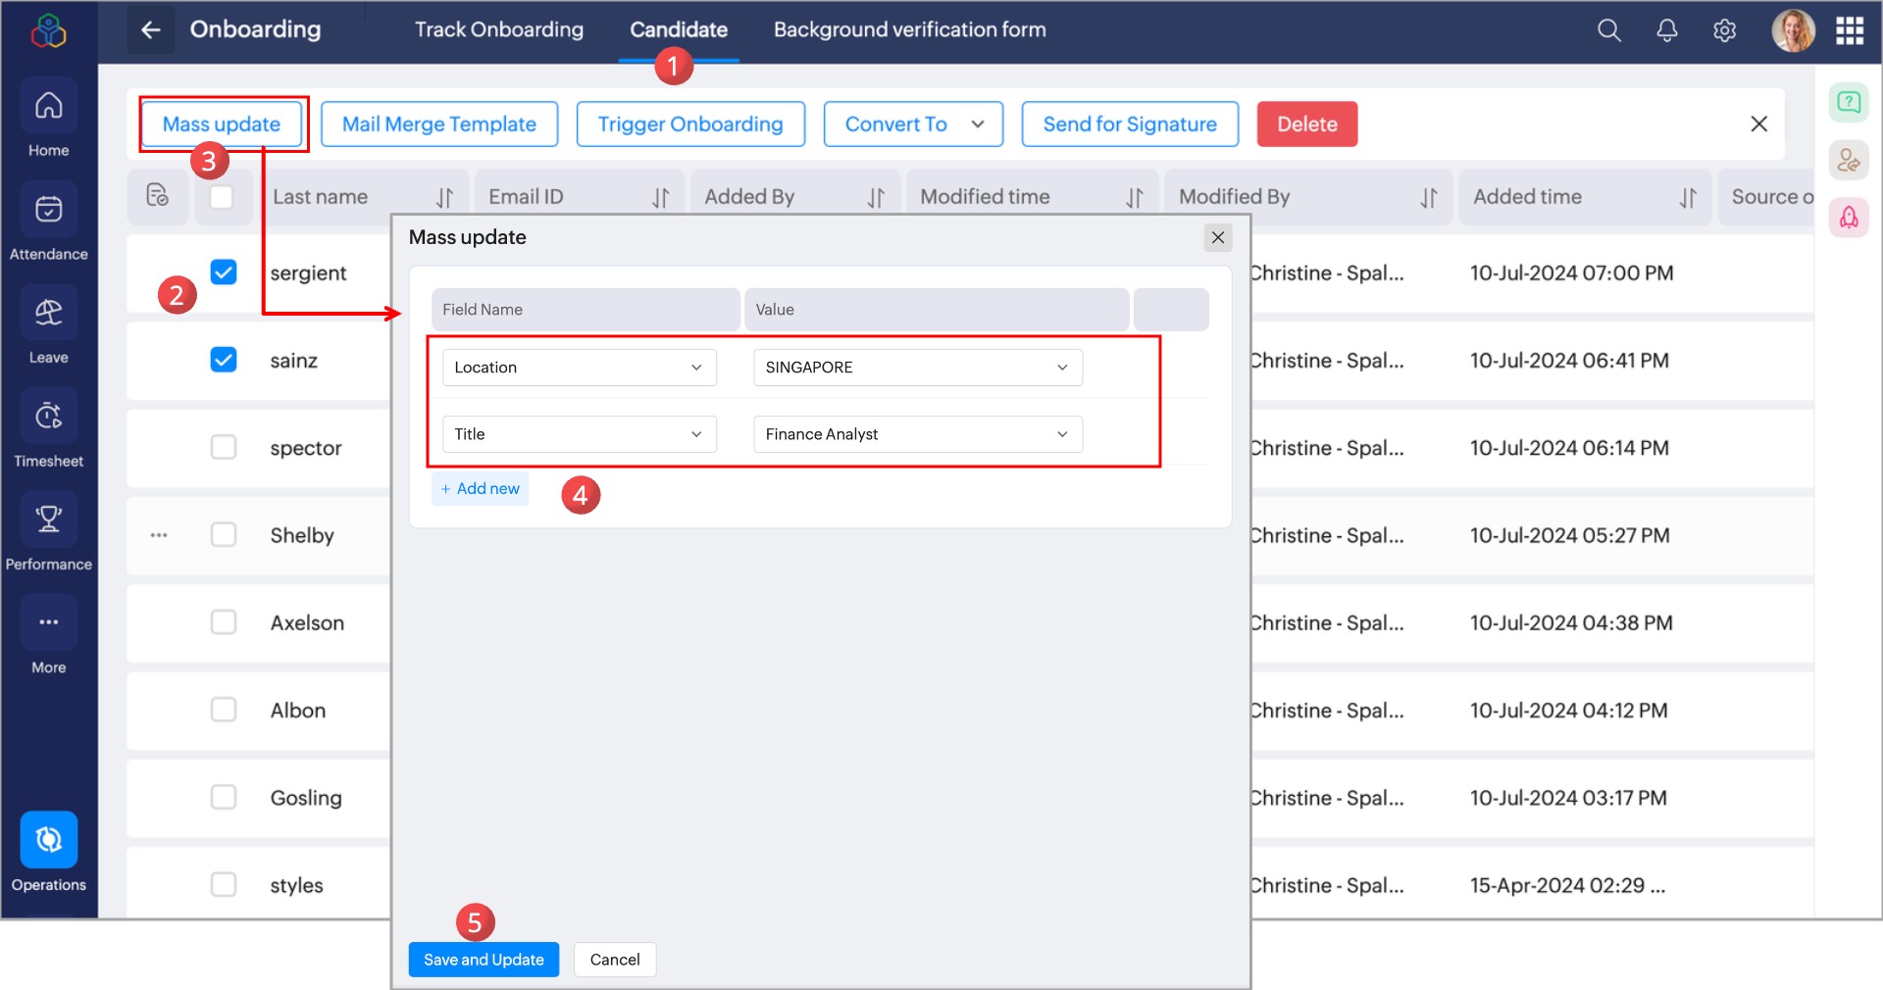Image resolution: width=1883 pixels, height=990 pixels.
Task: Close the Mass update dialog
Action: pyautogui.click(x=1218, y=237)
